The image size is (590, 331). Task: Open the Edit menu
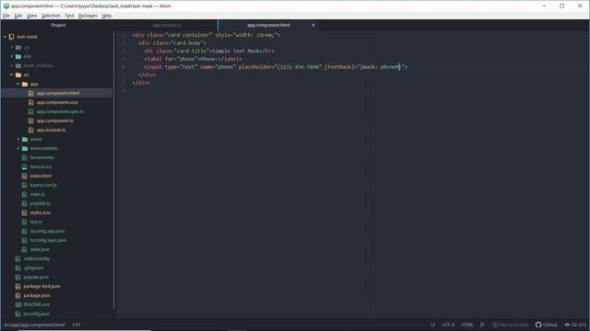[x=18, y=16]
